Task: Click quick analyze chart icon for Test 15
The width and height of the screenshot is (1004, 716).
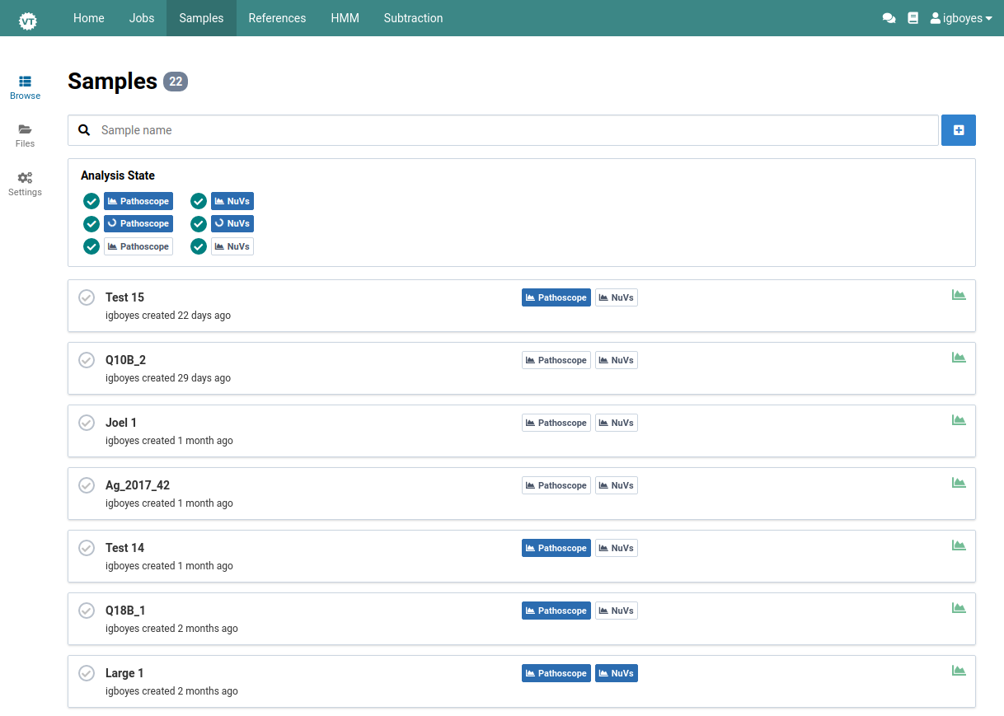Action: coord(959,295)
